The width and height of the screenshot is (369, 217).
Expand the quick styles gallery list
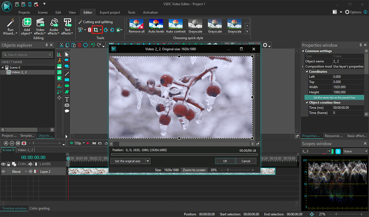pos(247,31)
